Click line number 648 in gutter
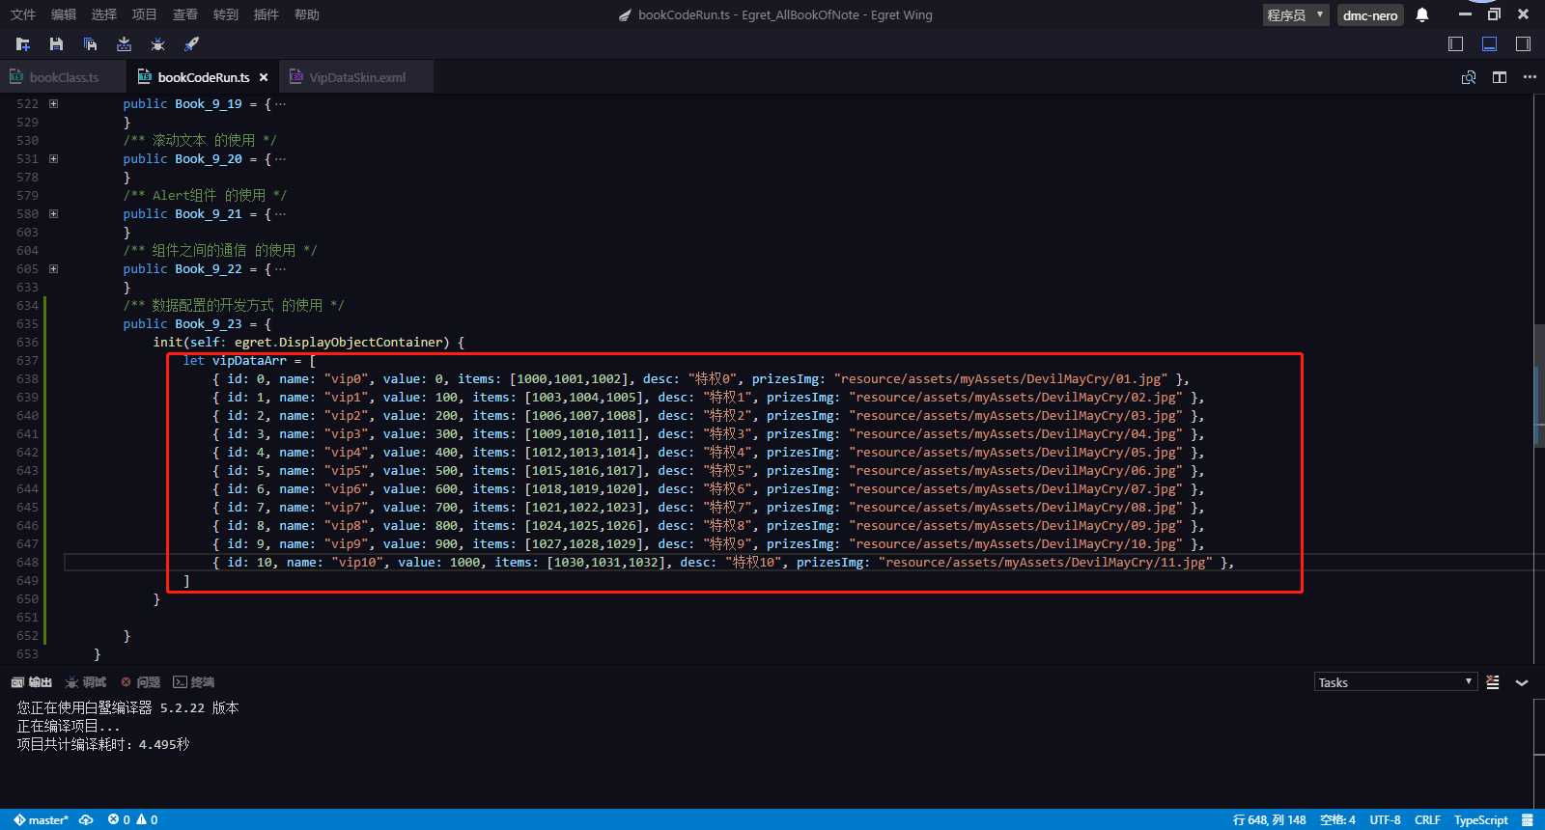Viewport: 1545px width, 830px height. pyautogui.click(x=27, y=562)
